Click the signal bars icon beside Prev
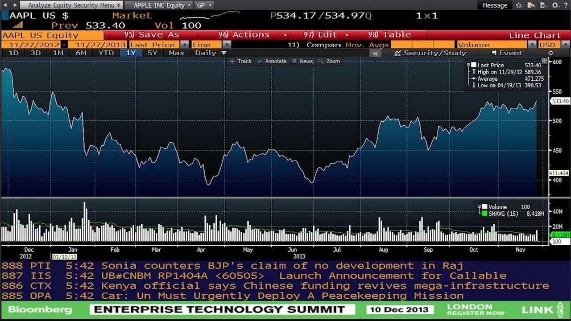This screenshot has height=321, width=571. (18, 25)
